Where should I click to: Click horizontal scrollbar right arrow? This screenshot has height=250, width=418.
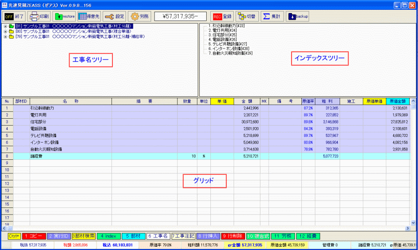point(408,229)
